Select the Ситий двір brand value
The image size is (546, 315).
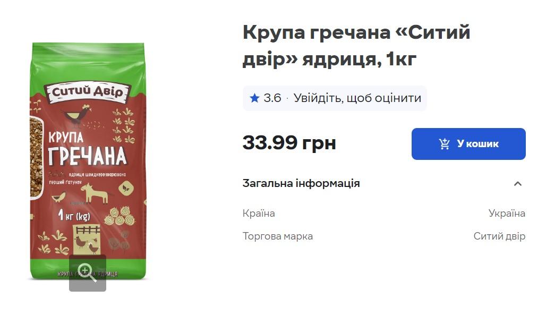[x=499, y=236]
